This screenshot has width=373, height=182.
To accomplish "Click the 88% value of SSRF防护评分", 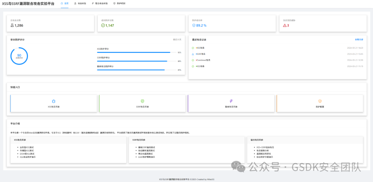I will pos(179,61).
